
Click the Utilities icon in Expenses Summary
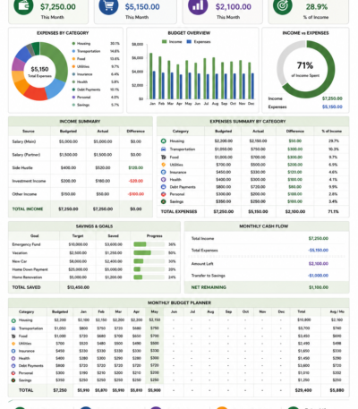coord(164,165)
